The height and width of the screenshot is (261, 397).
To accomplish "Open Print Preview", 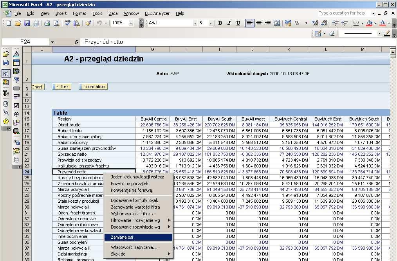I will [x=56, y=23].
